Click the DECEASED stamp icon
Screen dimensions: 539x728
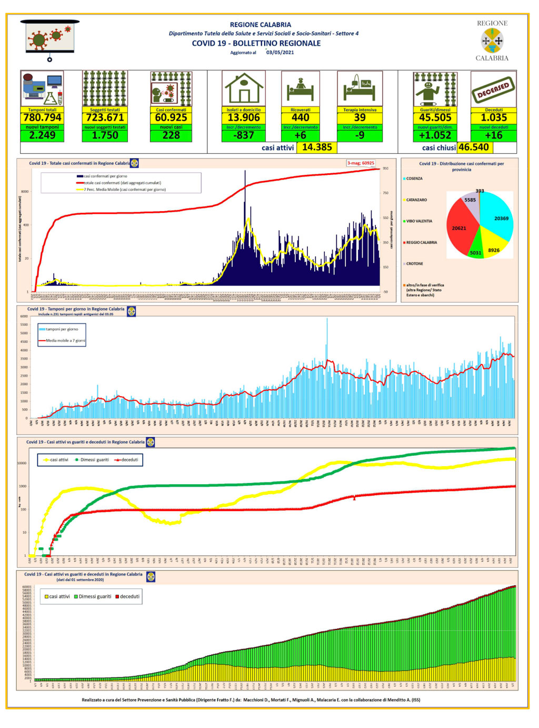tap(494, 89)
